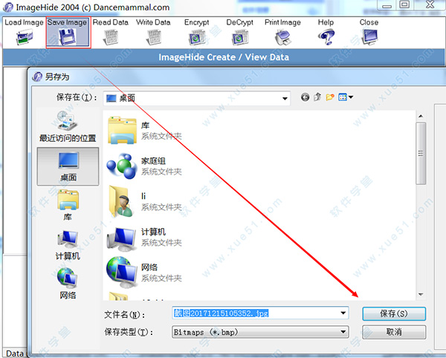Click the Close monitor icon in toolbar
Viewport: 446px width, 358px height.
(x=369, y=37)
